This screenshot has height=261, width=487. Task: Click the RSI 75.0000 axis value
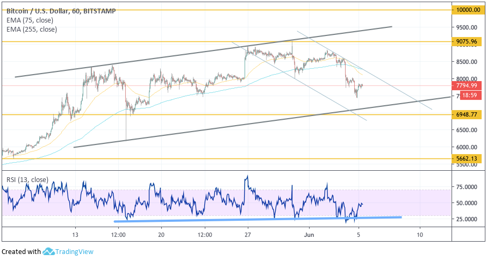point(467,187)
